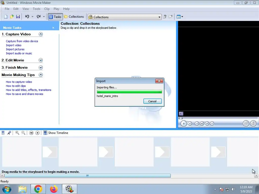Open the View menu

(x=26, y=9)
